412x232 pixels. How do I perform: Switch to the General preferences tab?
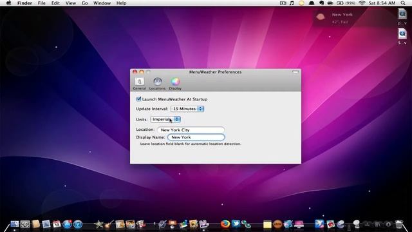139,84
